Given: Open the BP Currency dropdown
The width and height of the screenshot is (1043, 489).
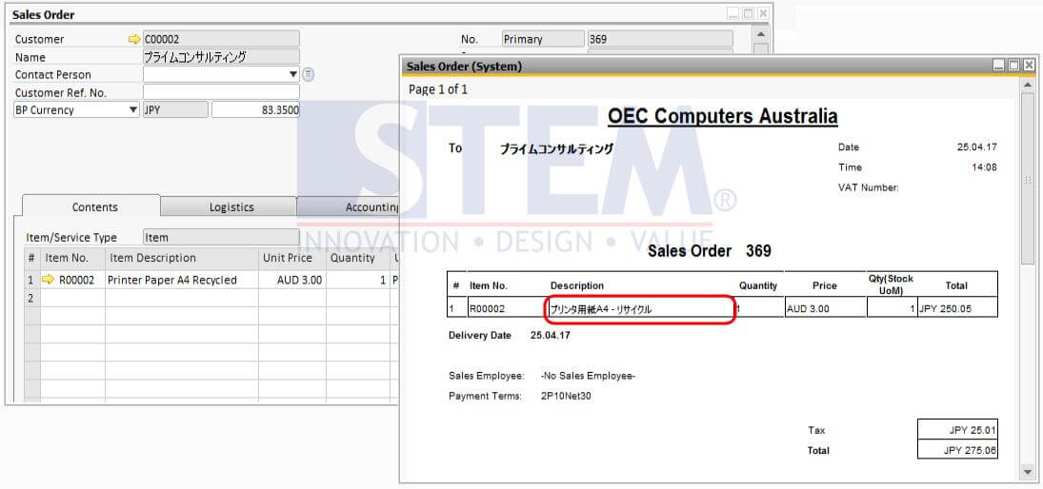Looking at the screenshot, I should pyautogui.click(x=133, y=110).
